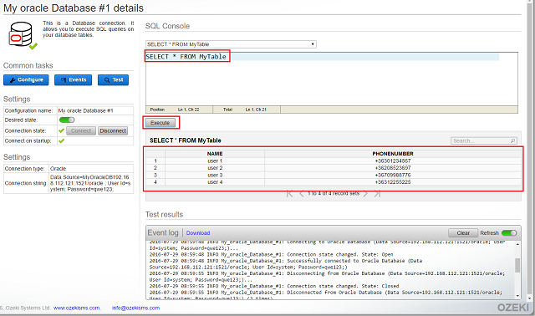Image resolution: width=535 pixels, height=316 pixels.
Task: Click row number 1 in results
Action: point(155,161)
